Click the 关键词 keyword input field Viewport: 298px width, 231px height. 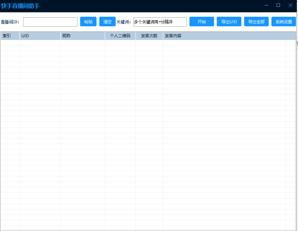tap(160, 22)
